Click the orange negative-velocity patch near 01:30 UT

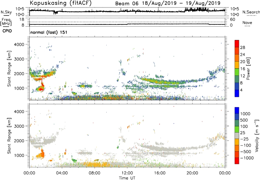click(41, 155)
